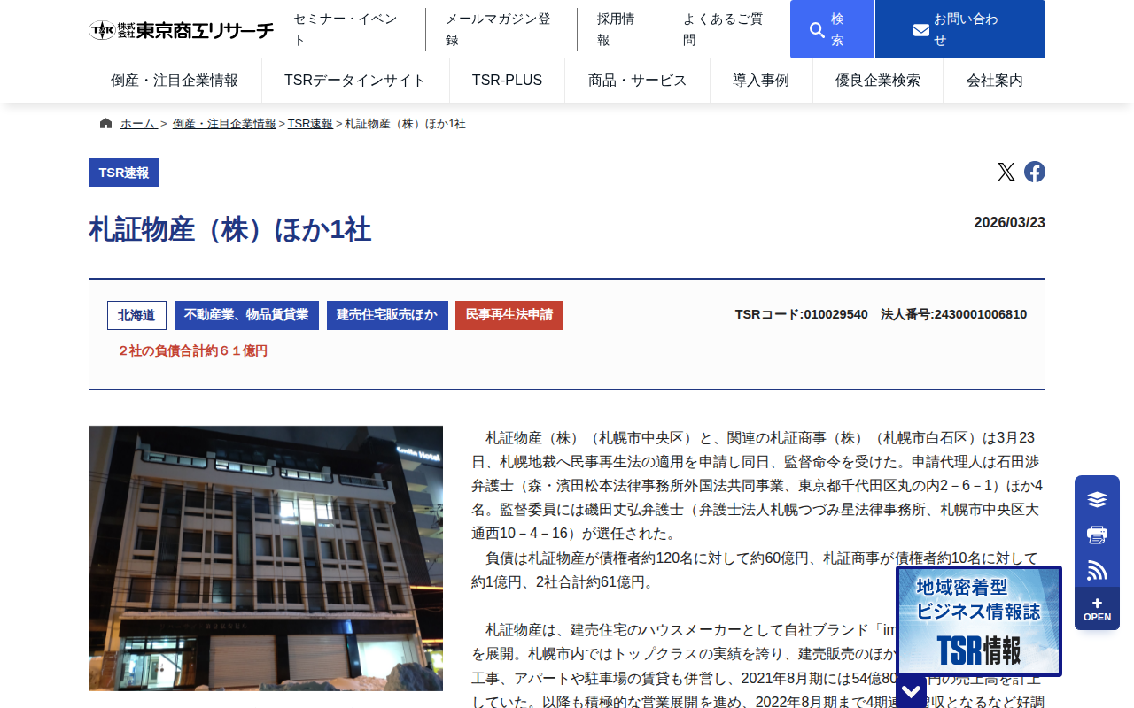Collapse the TSR情報 banner with chevron
This screenshot has height=708, width=1134.
click(x=912, y=692)
